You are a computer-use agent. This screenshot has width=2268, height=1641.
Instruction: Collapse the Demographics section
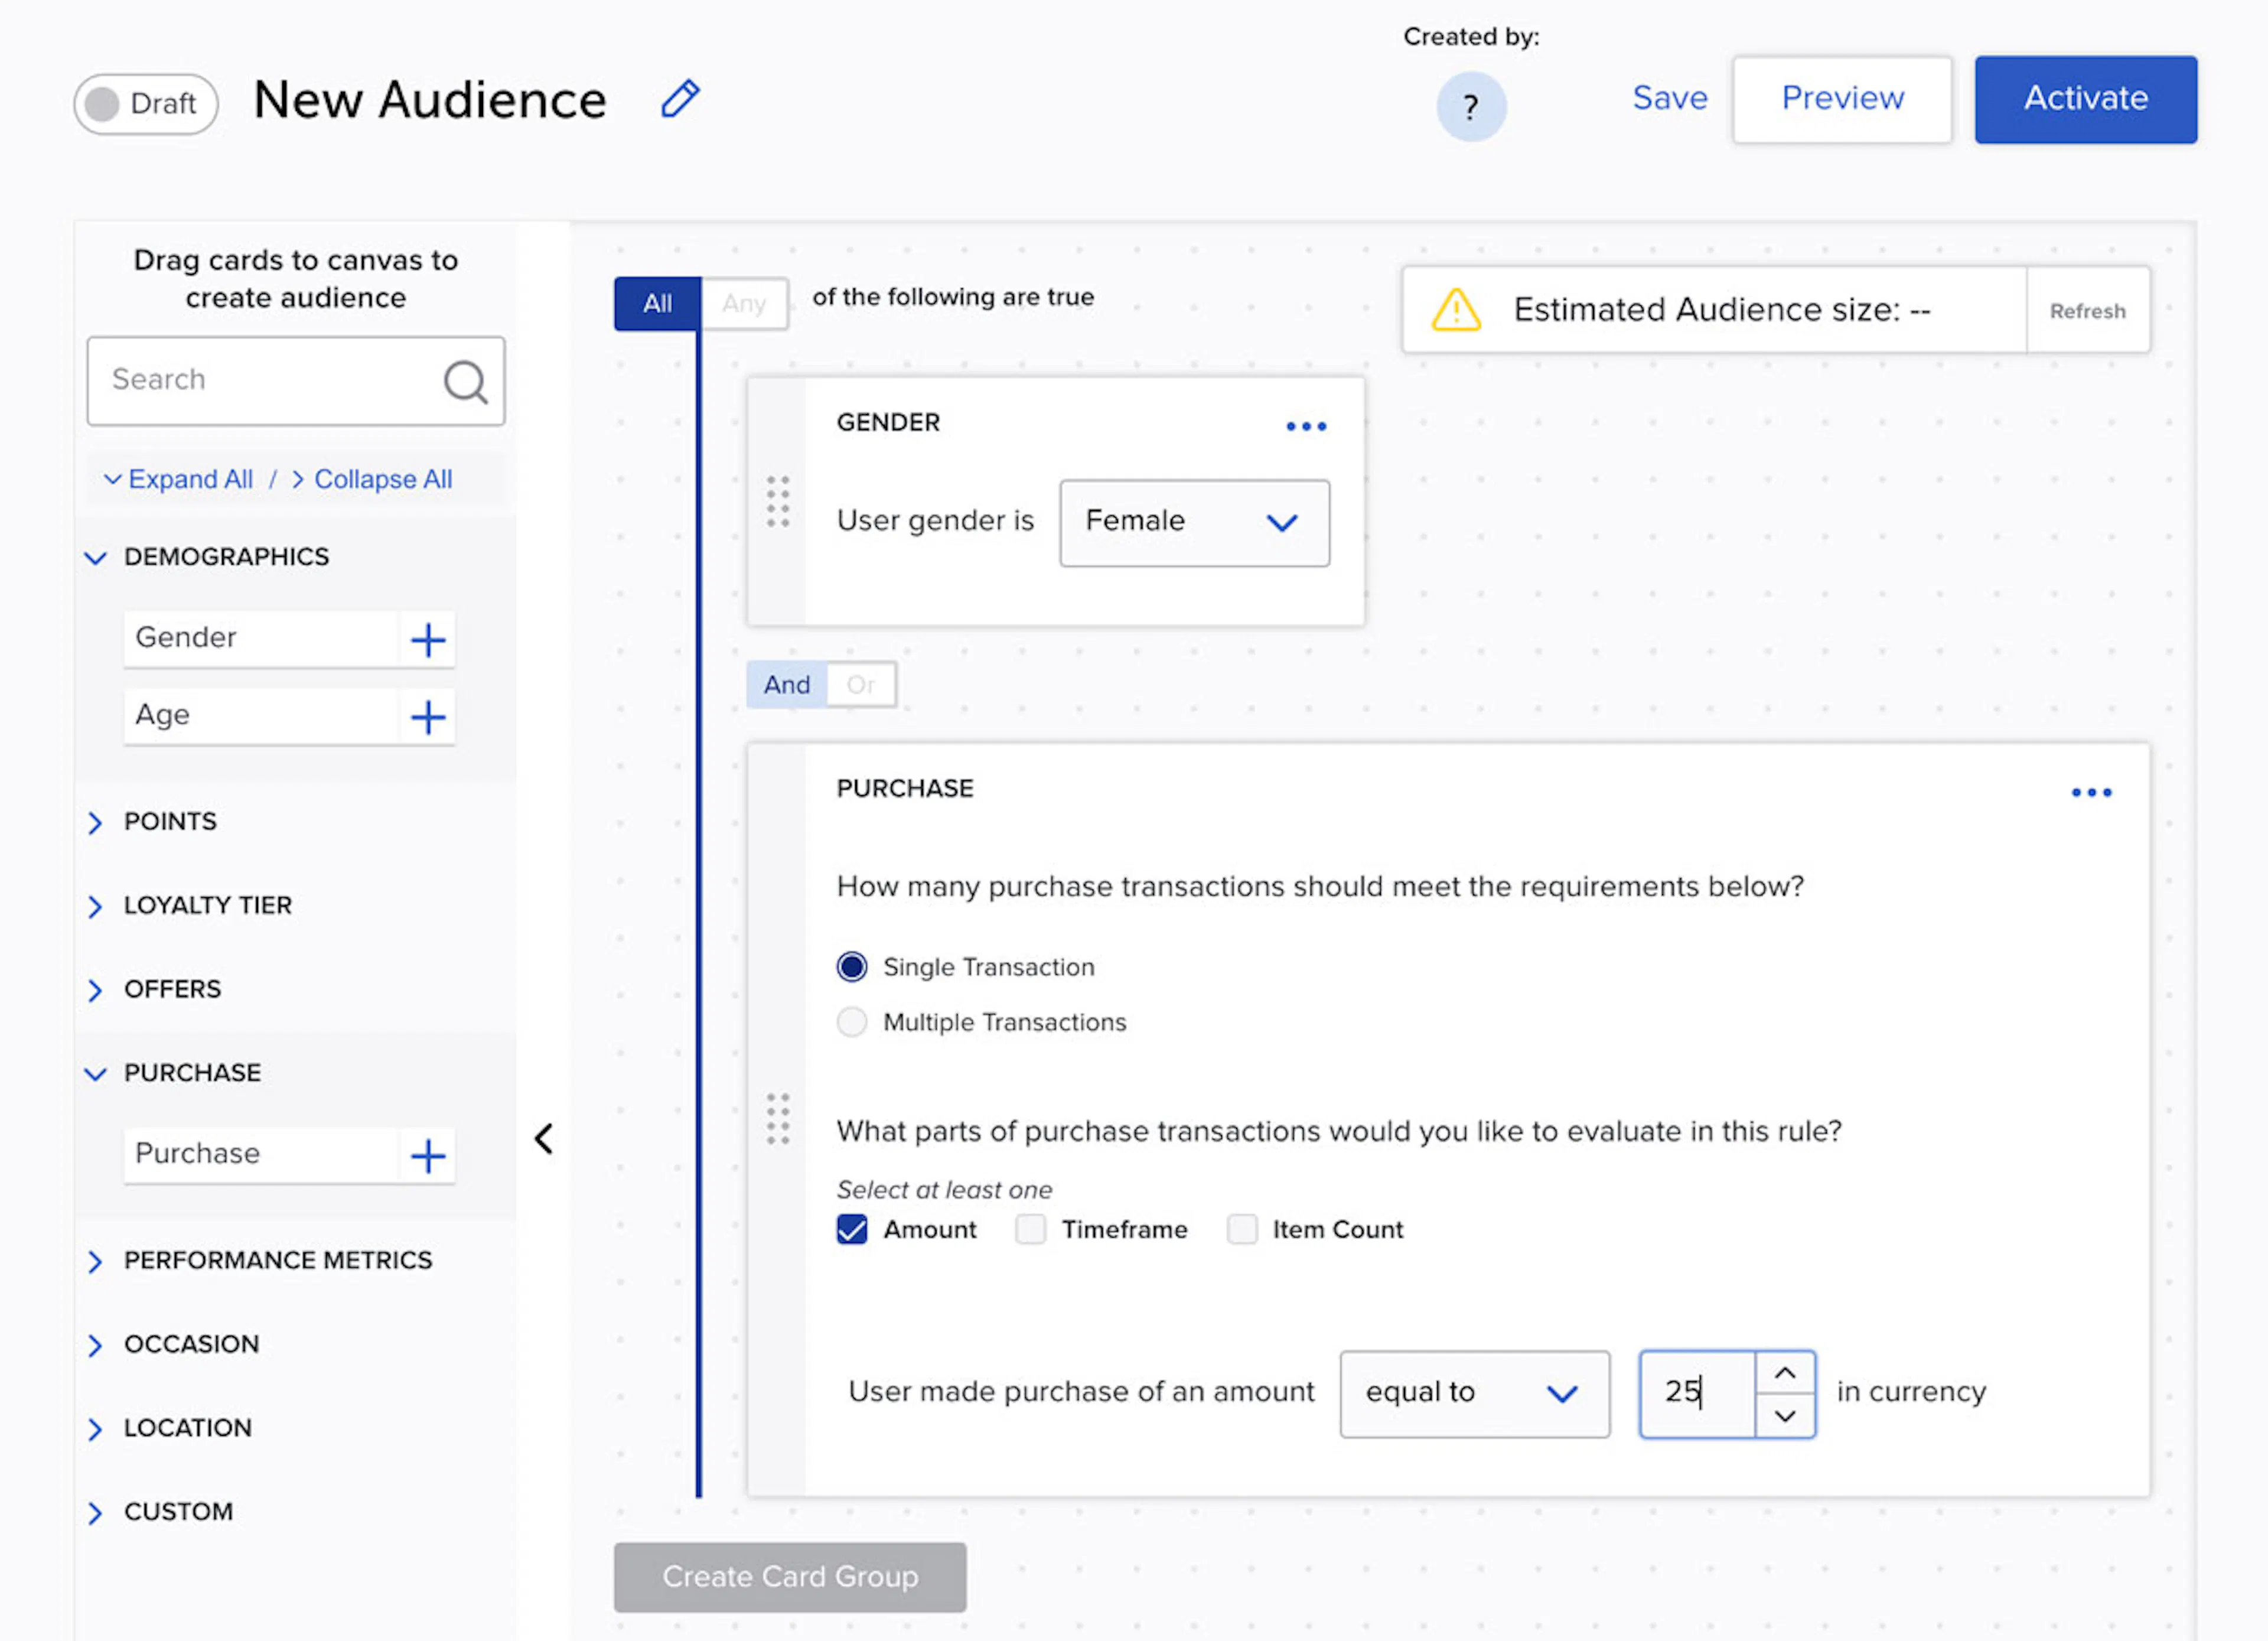pos(95,558)
